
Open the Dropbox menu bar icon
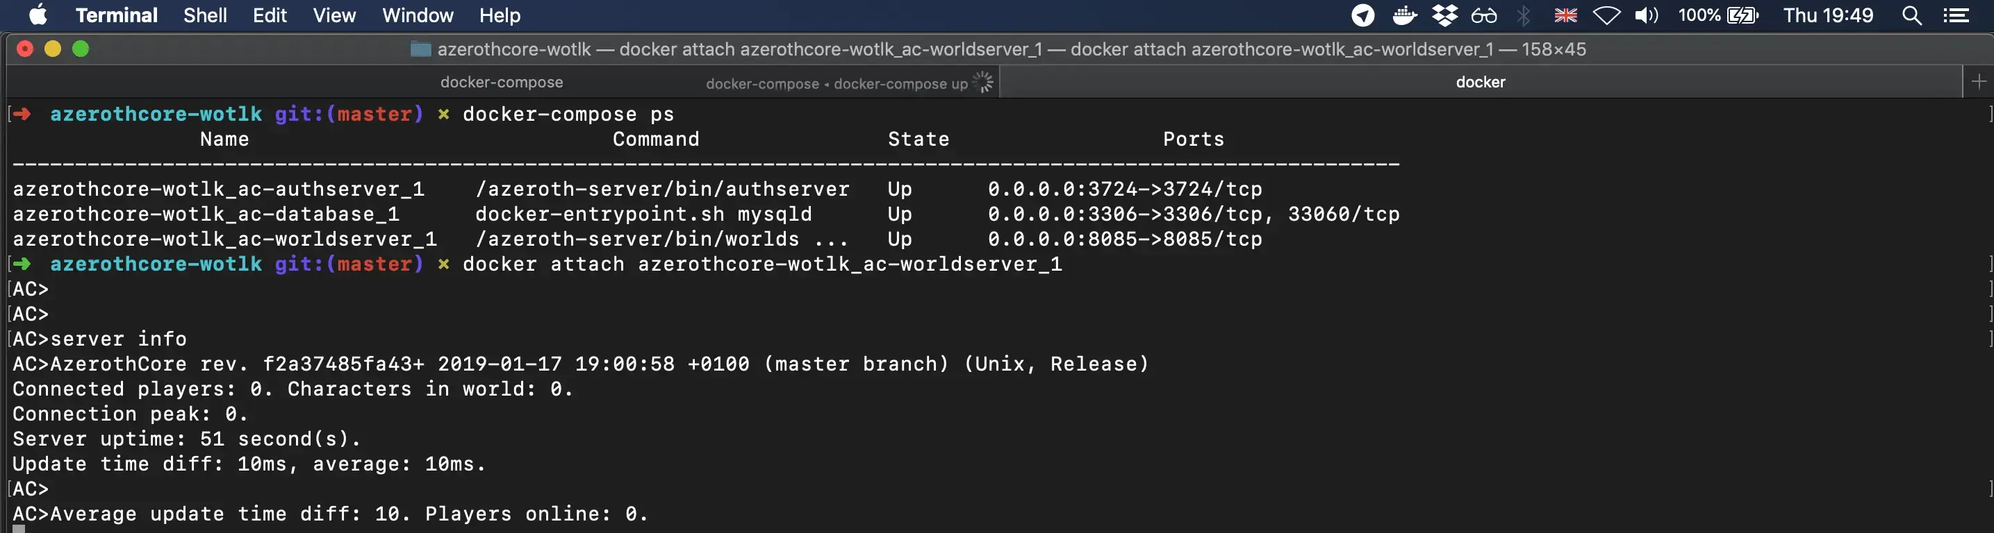pyautogui.click(x=1444, y=15)
